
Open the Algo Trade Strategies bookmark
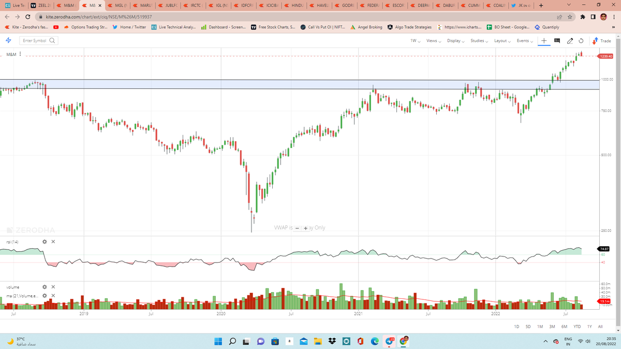point(409,27)
